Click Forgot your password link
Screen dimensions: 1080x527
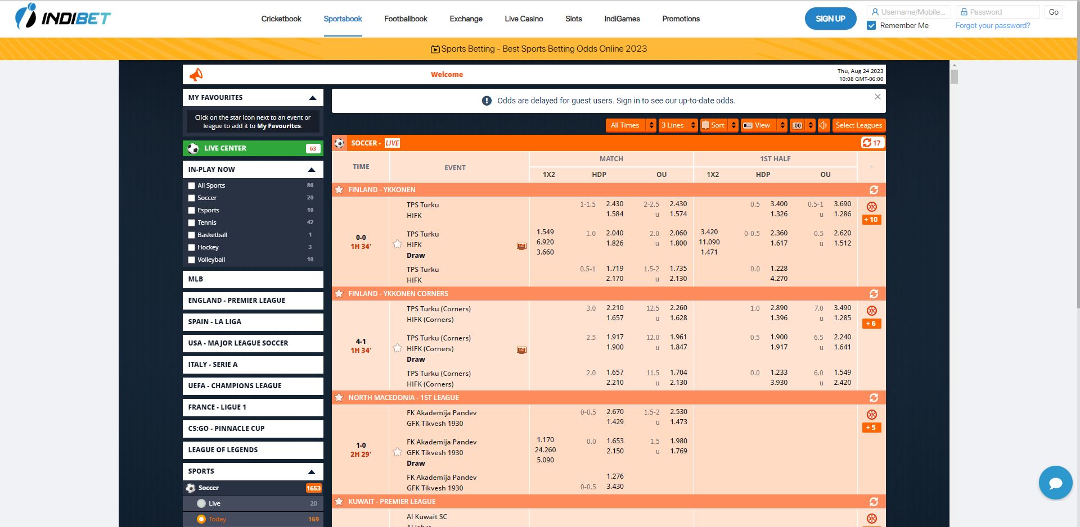pyautogui.click(x=993, y=25)
